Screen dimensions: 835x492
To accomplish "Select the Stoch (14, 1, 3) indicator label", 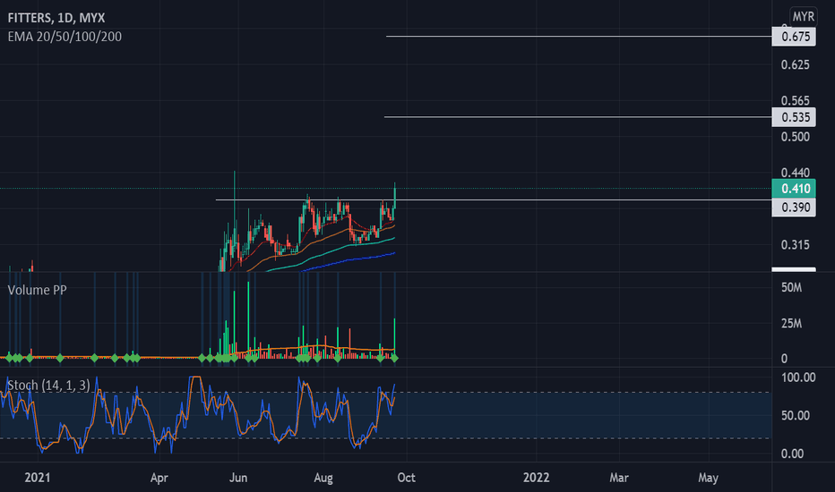I will [48, 385].
